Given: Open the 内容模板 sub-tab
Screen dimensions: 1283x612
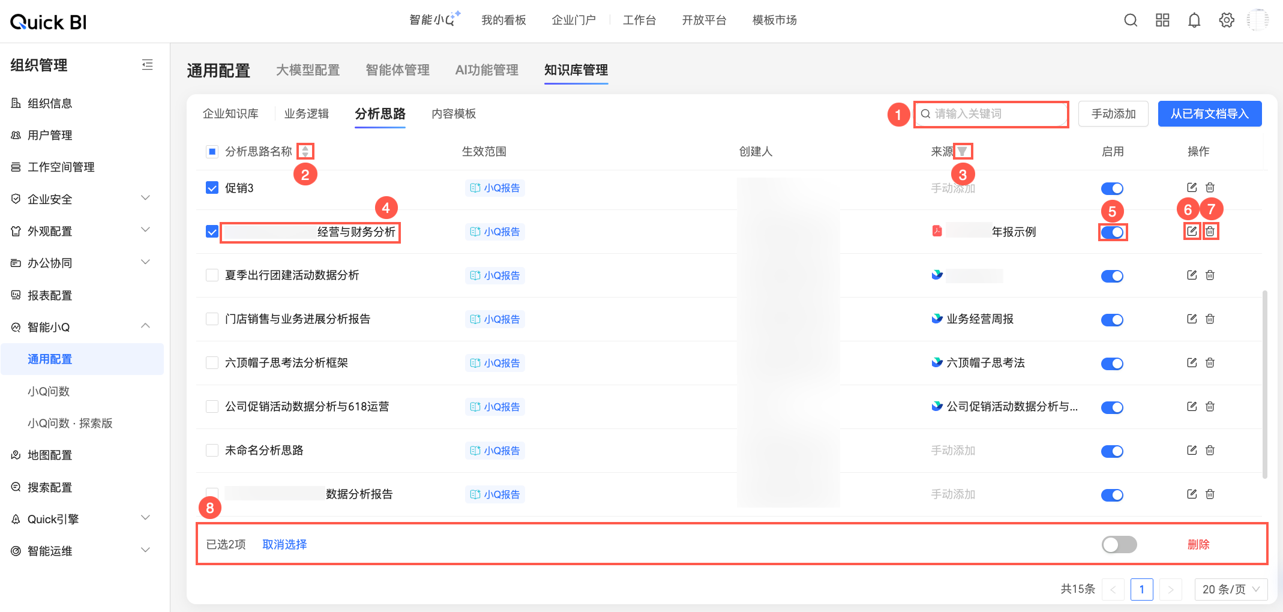Looking at the screenshot, I should [x=454, y=113].
